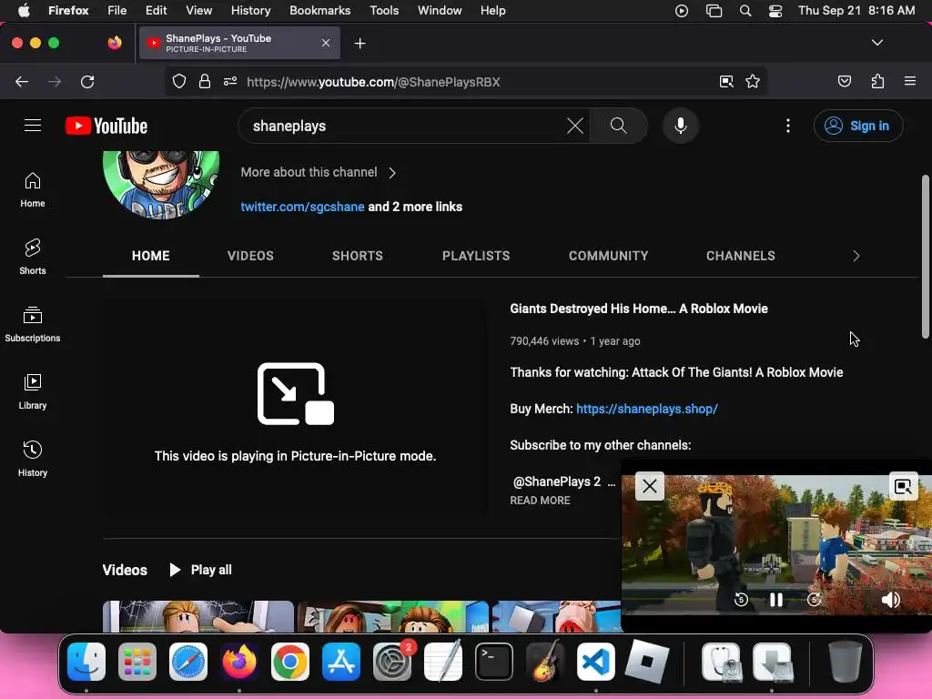Screen dimensions: 932x699
Task: Open History in sidebar
Action: click(x=33, y=459)
